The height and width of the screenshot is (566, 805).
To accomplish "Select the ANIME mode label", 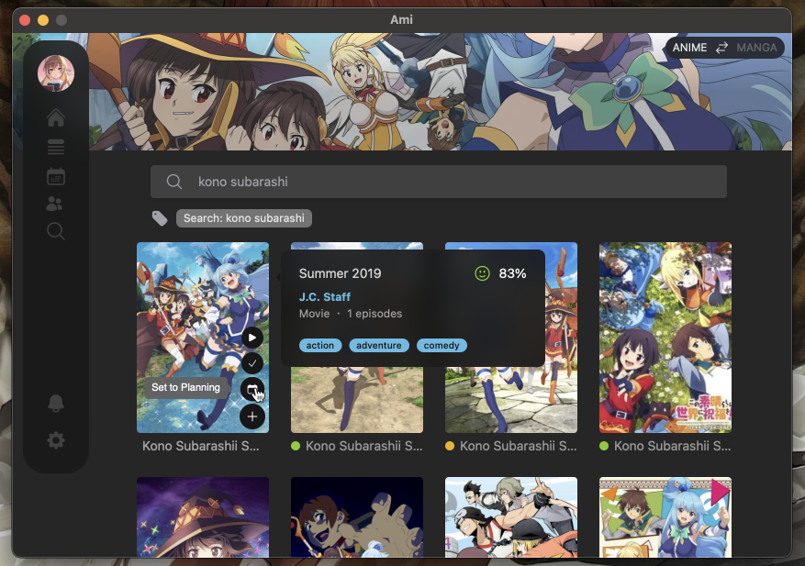I will (x=689, y=48).
